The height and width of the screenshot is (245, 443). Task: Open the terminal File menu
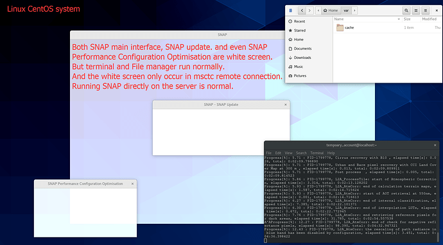(268, 153)
